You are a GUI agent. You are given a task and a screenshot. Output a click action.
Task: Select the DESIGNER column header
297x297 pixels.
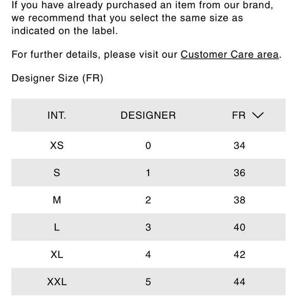coord(148,115)
